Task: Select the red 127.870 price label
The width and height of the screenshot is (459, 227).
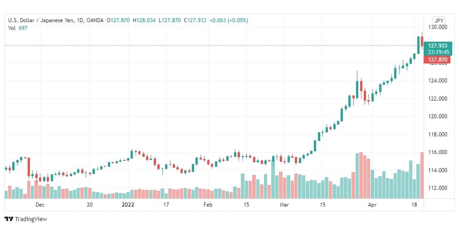Action: point(438,60)
